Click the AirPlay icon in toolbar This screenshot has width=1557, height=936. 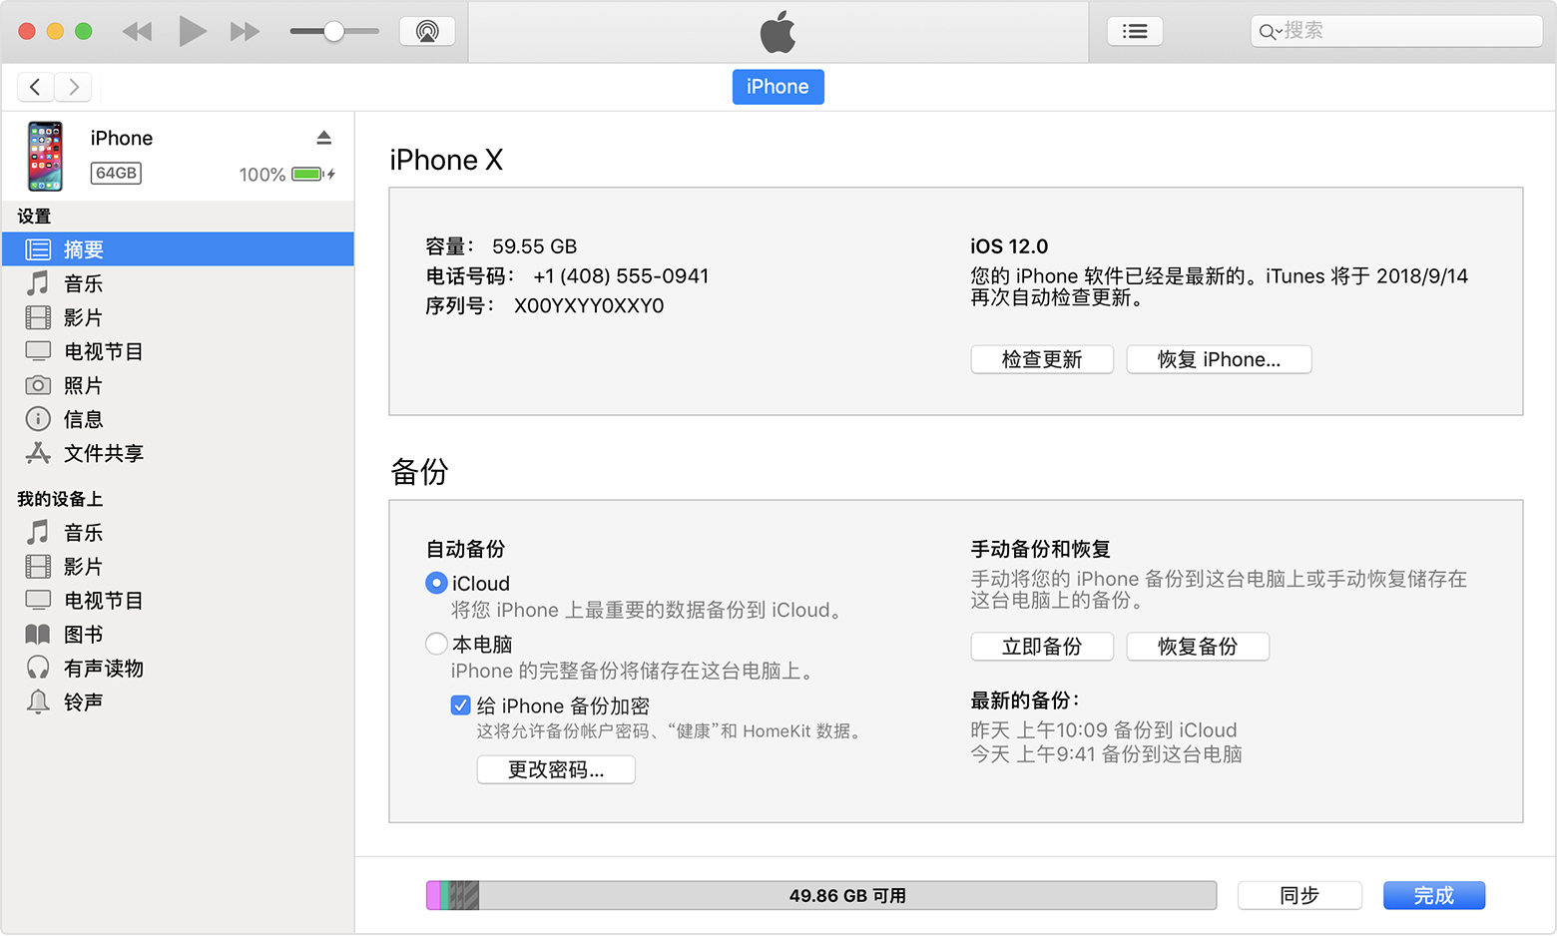(427, 31)
